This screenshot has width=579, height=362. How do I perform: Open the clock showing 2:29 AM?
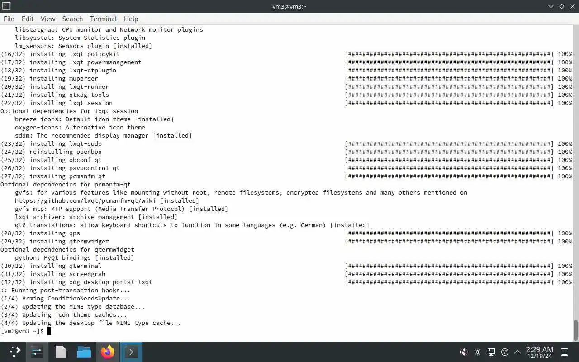click(x=540, y=352)
